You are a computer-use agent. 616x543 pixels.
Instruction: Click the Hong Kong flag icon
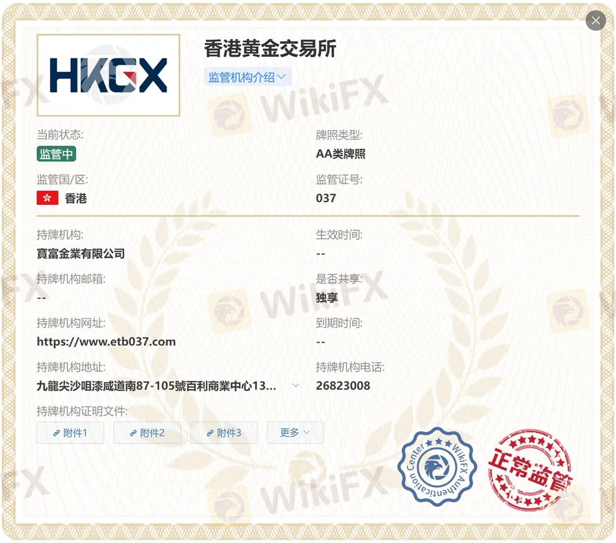click(47, 198)
